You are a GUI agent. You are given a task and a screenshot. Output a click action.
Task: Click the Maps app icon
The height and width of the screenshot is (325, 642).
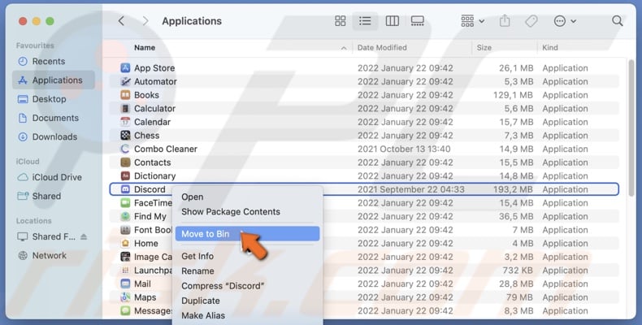point(125,297)
